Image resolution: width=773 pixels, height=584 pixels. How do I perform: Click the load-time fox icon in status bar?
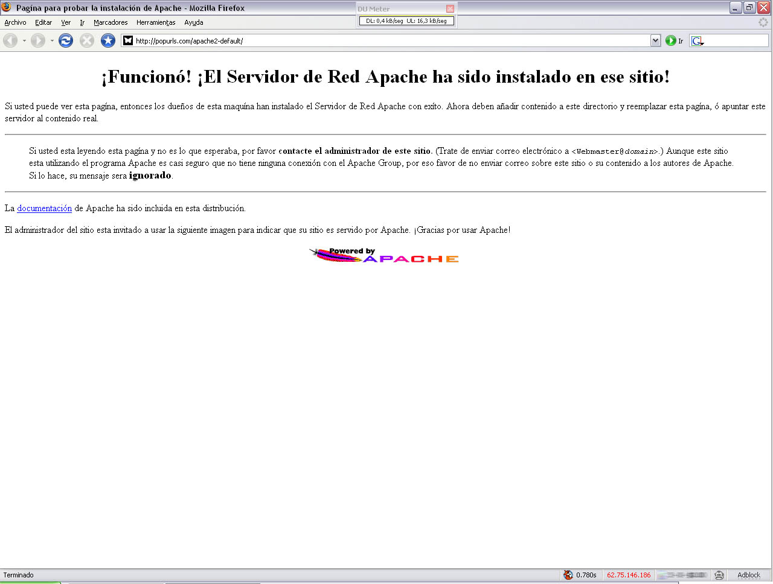pyautogui.click(x=568, y=575)
